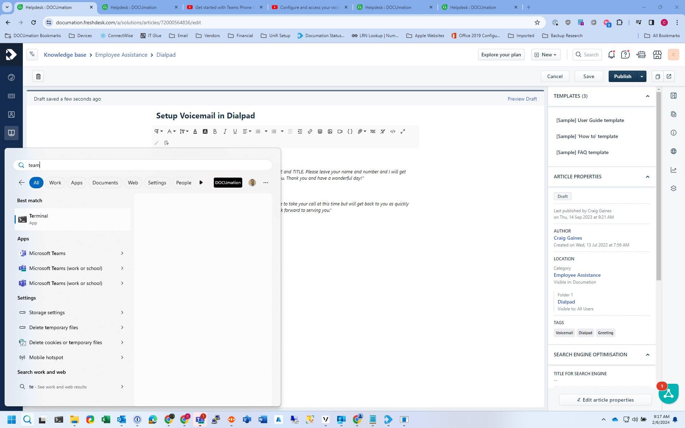Open the Preview Draft link
685x428 pixels.
tap(522, 99)
